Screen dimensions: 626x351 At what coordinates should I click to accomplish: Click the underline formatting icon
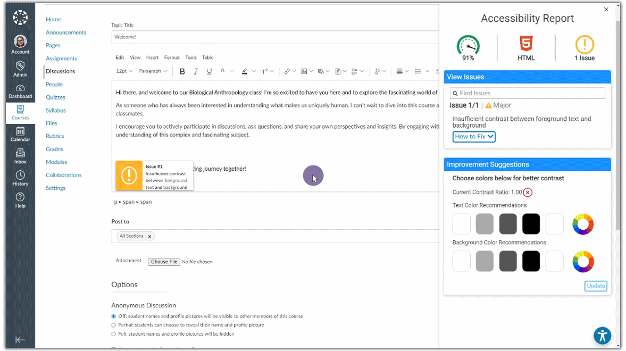[209, 71]
